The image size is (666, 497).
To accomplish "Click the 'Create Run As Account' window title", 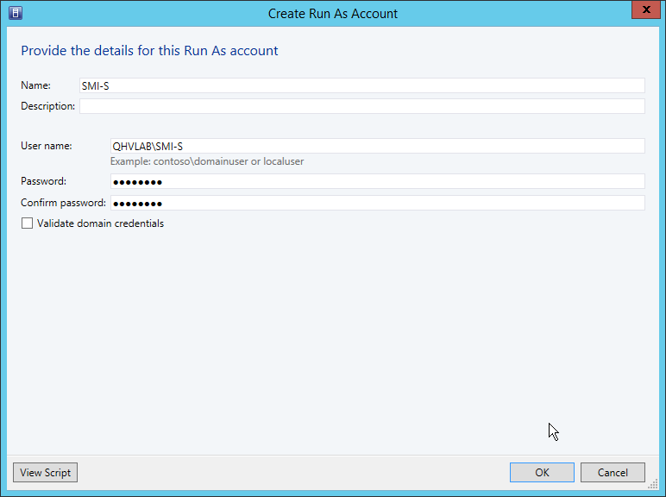I will click(x=333, y=14).
